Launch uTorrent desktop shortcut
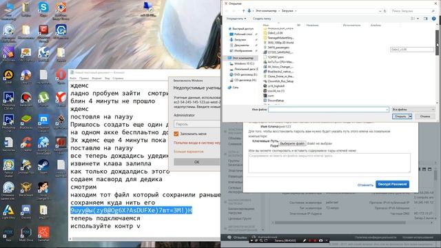Screen dimensions: 441x248 coord(43,99)
